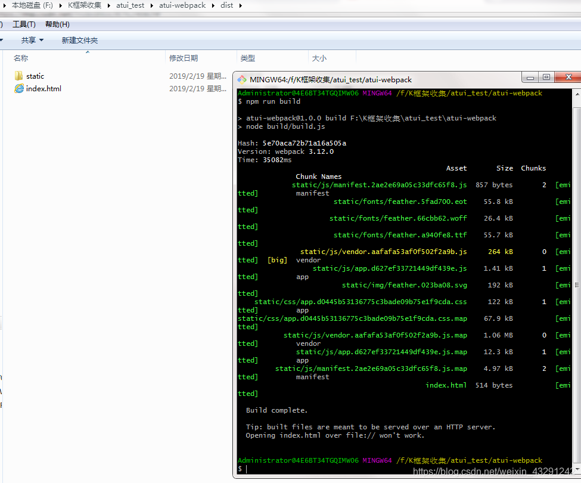This screenshot has height=483, width=581.
Task: Open the static folder icon
Action: pos(18,76)
